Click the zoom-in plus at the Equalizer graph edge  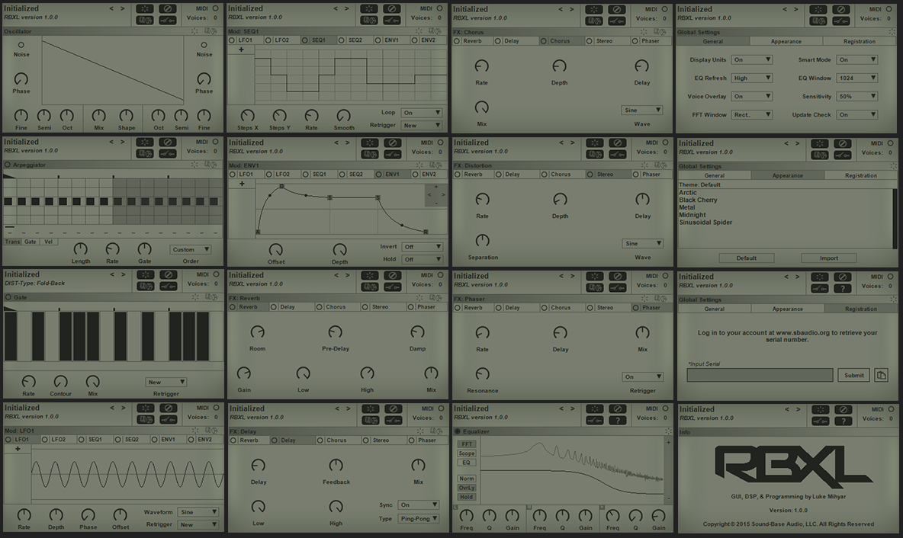click(x=669, y=443)
